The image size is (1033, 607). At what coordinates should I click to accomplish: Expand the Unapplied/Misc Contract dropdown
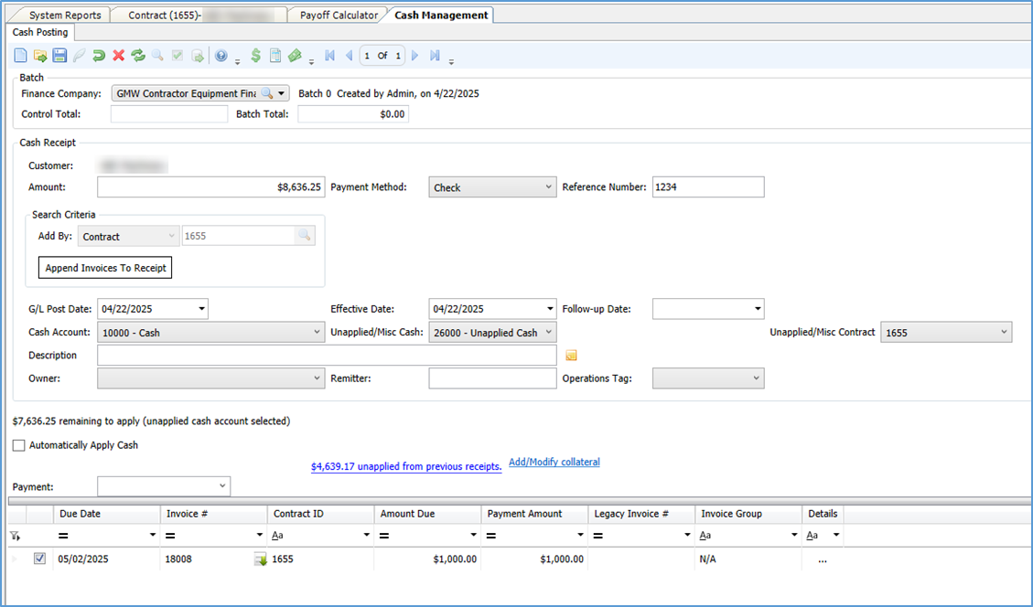coord(1005,333)
